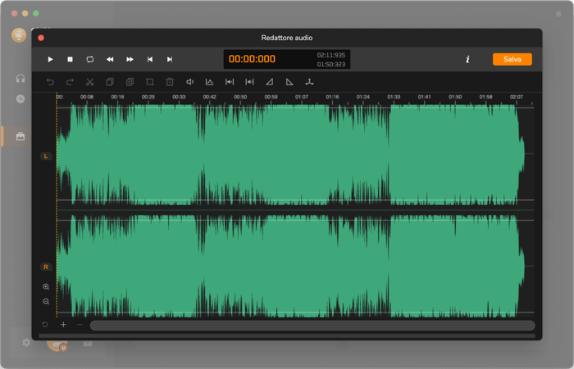Click timeline ruler at 02:07

pos(517,97)
